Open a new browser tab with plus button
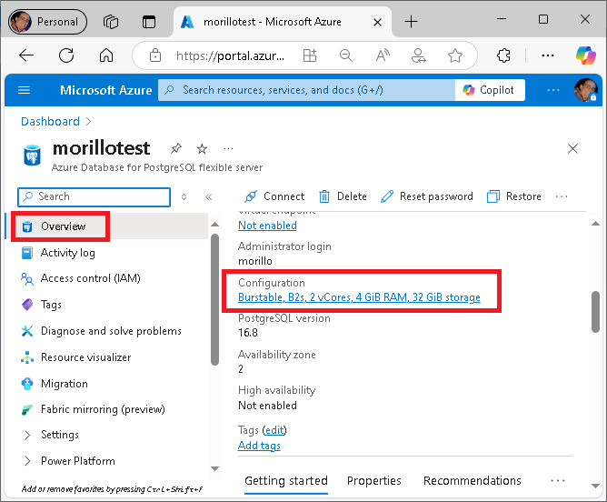The image size is (607, 502). click(411, 22)
